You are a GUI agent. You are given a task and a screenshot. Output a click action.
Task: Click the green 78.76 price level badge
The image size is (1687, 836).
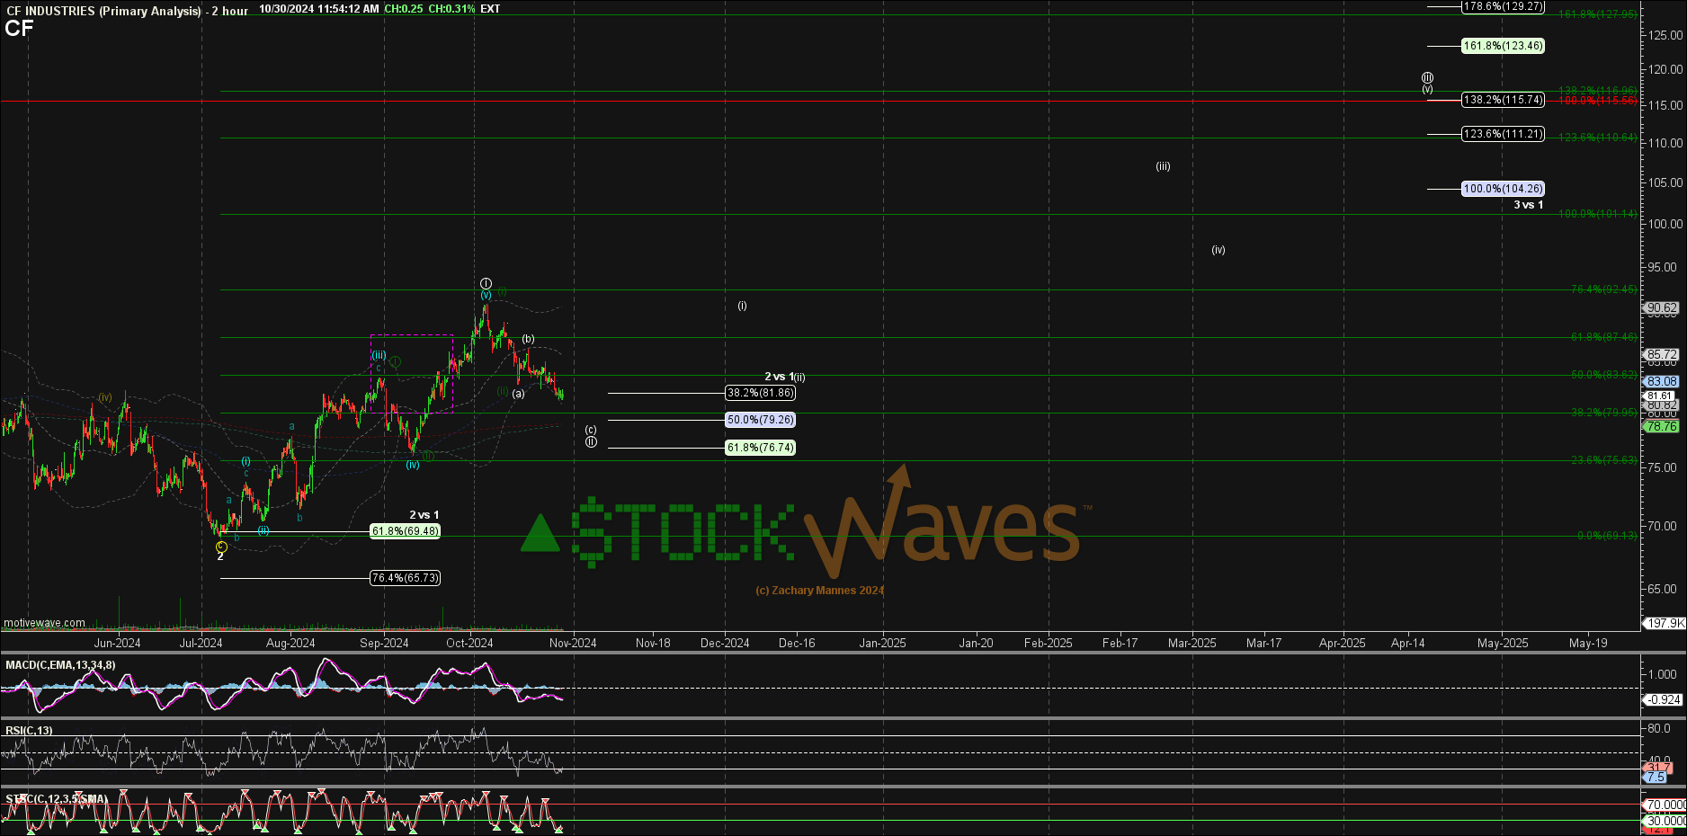point(1660,426)
